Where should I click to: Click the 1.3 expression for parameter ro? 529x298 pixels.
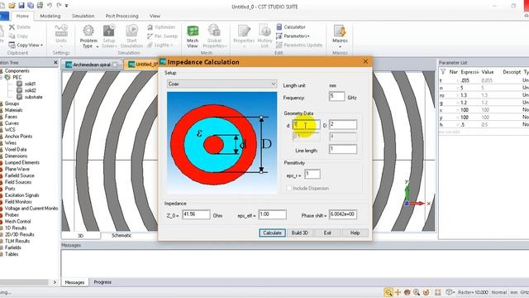tap(464, 95)
